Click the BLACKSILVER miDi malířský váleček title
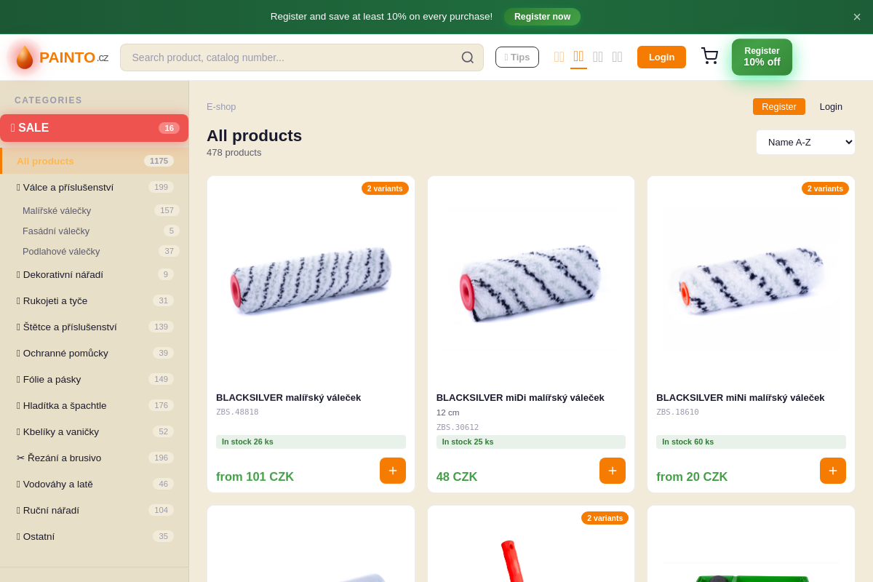This screenshot has width=873, height=582. [520, 398]
